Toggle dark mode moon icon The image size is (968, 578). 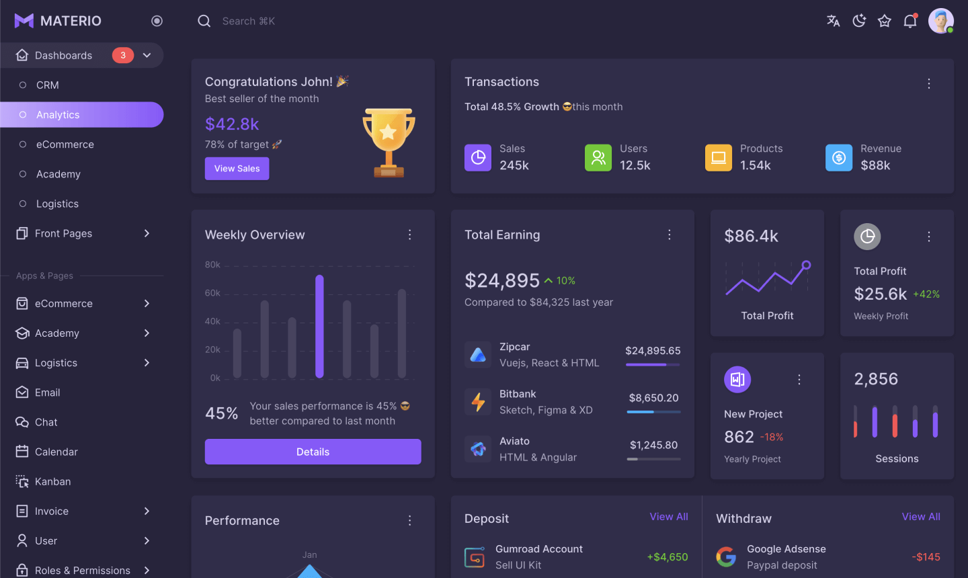click(x=858, y=21)
